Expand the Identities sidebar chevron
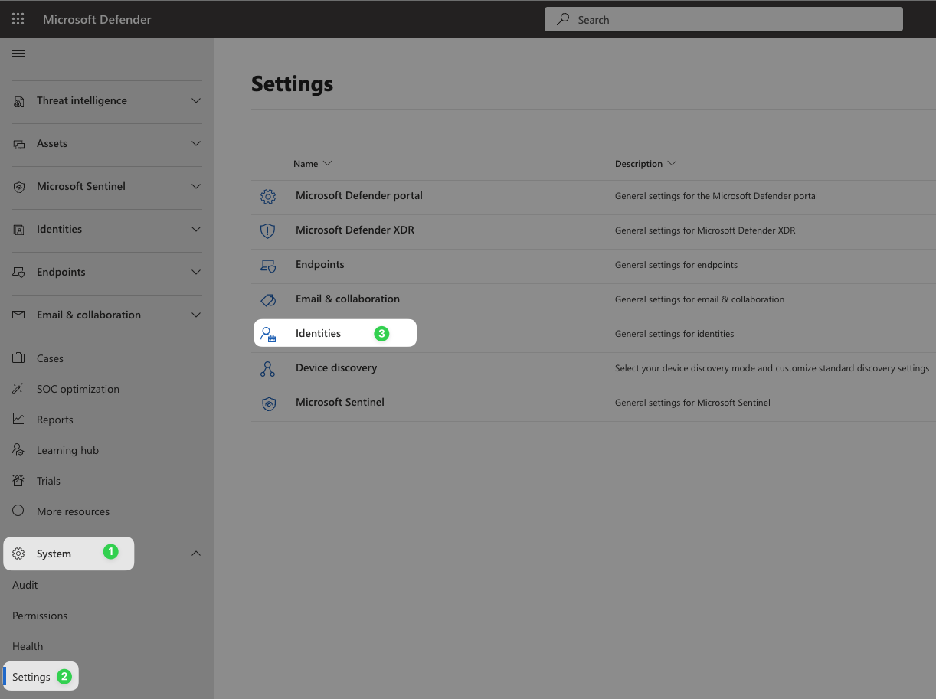 tap(196, 230)
